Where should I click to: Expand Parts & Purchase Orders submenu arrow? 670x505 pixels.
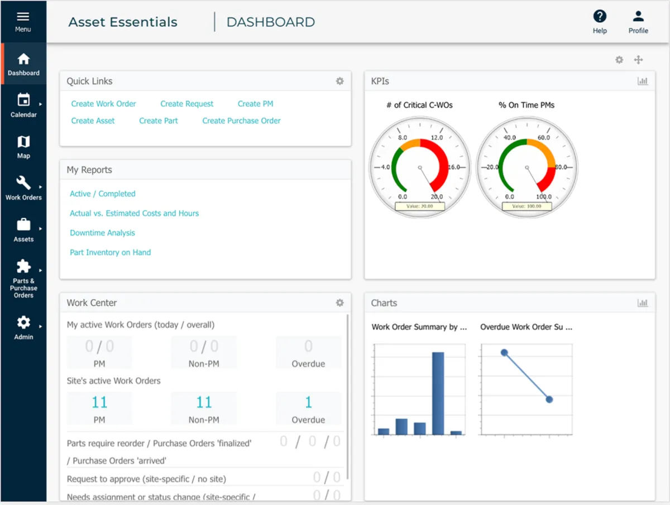[40, 271]
